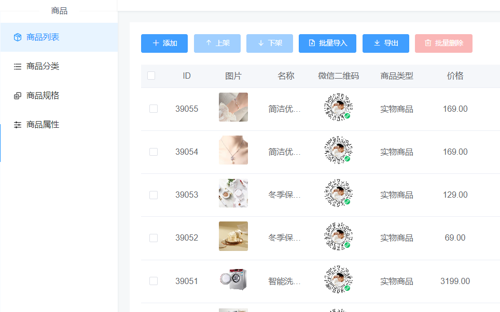Screen dimensions: 500x312
Task: Click name 冬季保… in row 39053
Action: click(x=284, y=195)
